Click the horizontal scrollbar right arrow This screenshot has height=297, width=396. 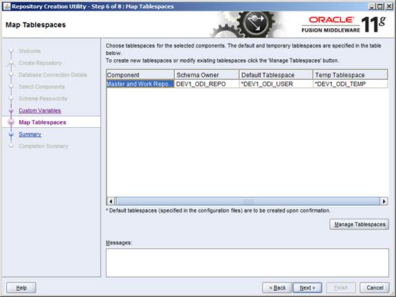tap(384, 201)
